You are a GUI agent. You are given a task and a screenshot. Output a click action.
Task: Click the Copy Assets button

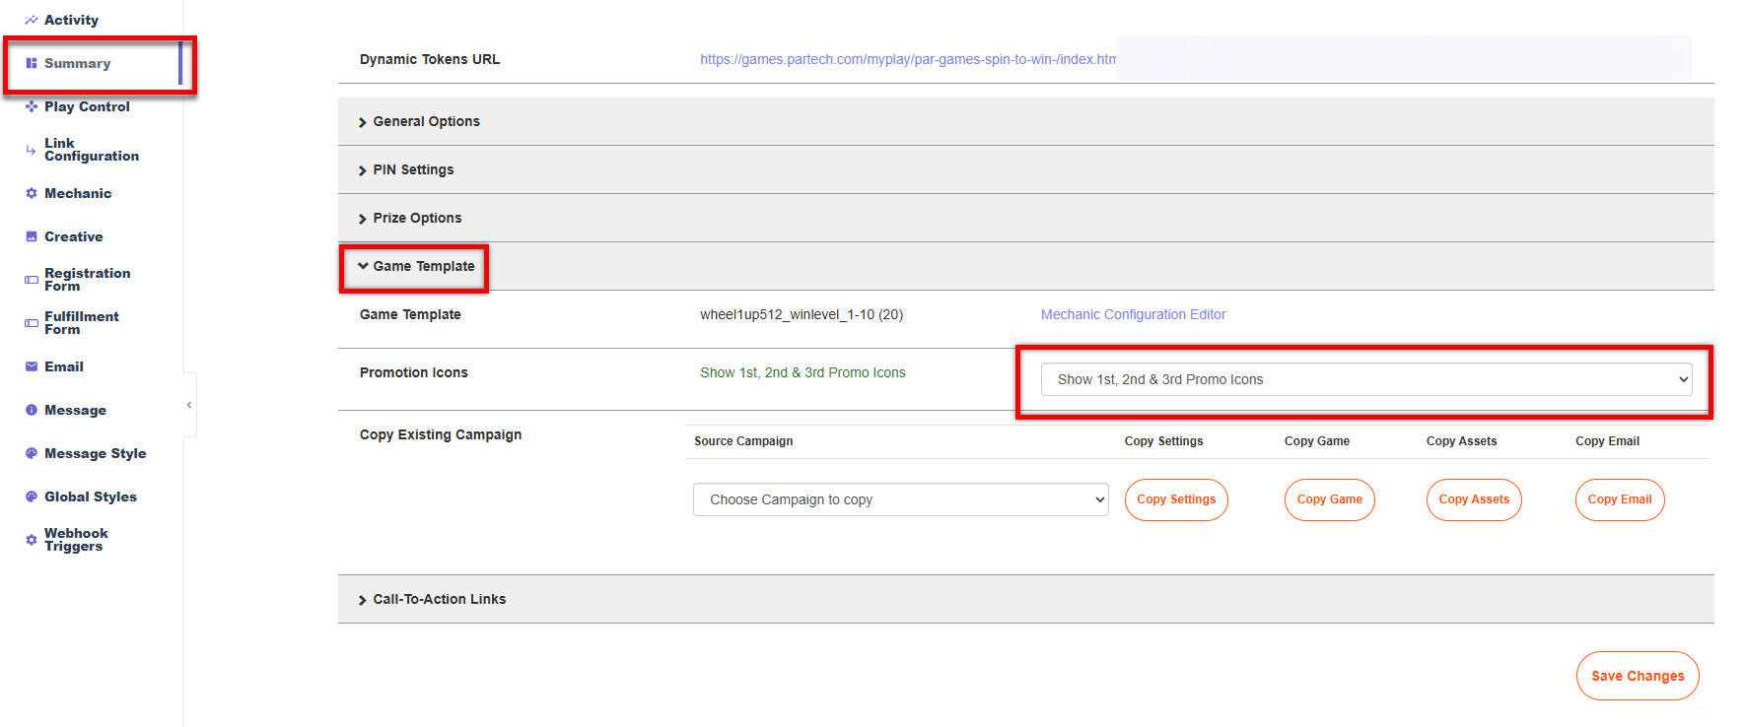coord(1474,499)
